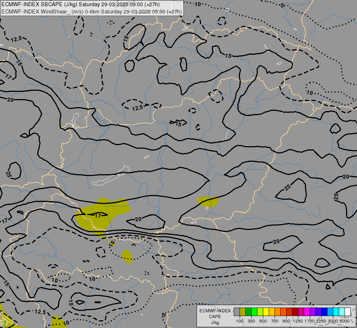Click the 2250 legend value
Screen dimensions: 357x328
[321, 321]
